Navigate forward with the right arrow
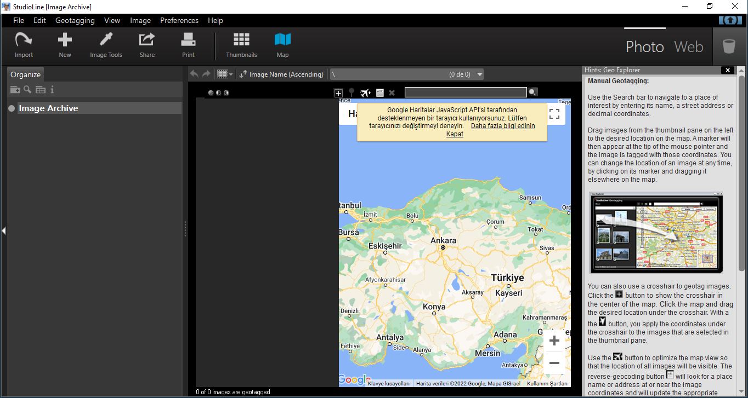This screenshot has width=748, height=398. click(x=206, y=74)
